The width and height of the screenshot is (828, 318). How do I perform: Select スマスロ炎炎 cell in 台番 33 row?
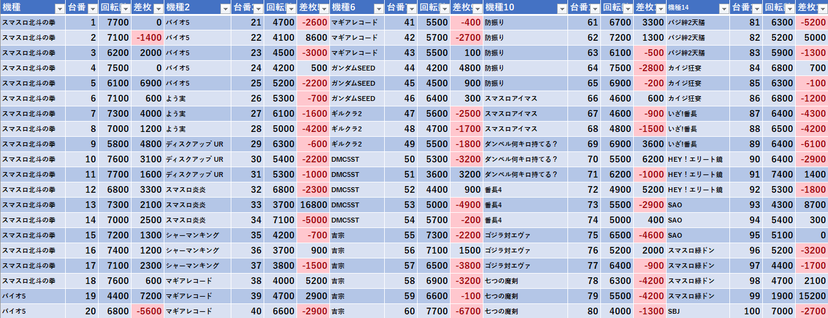(x=197, y=205)
